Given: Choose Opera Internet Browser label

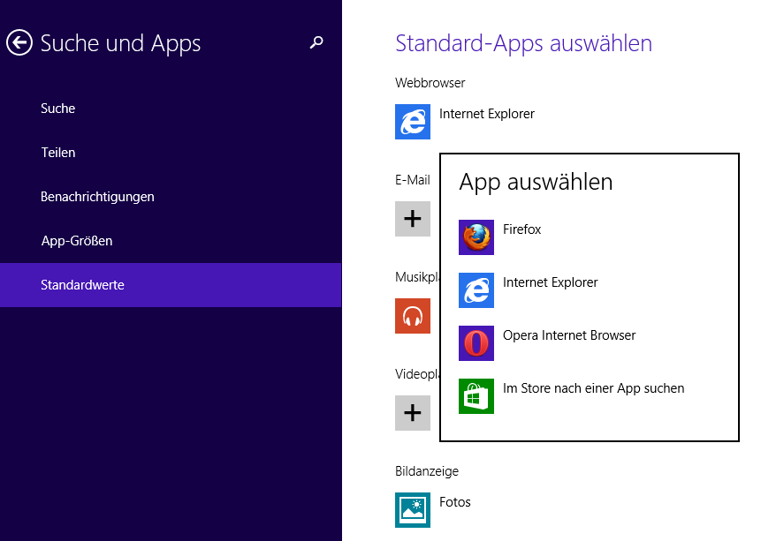Looking at the screenshot, I should click(x=569, y=335).
